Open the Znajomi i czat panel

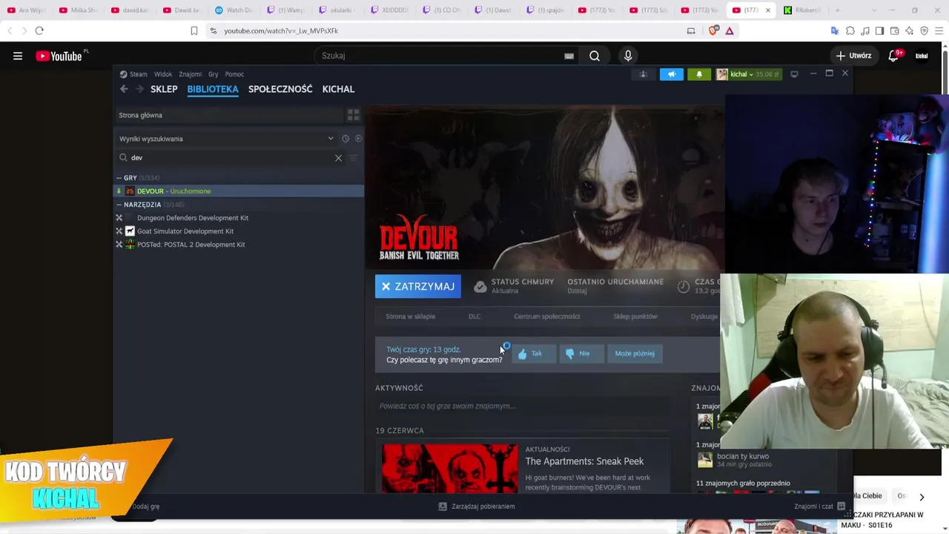819,507
